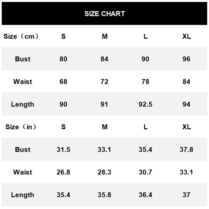
Task: Select the Waist value 78 for size L
Action: pyautogui.click(x=145, y=82)
